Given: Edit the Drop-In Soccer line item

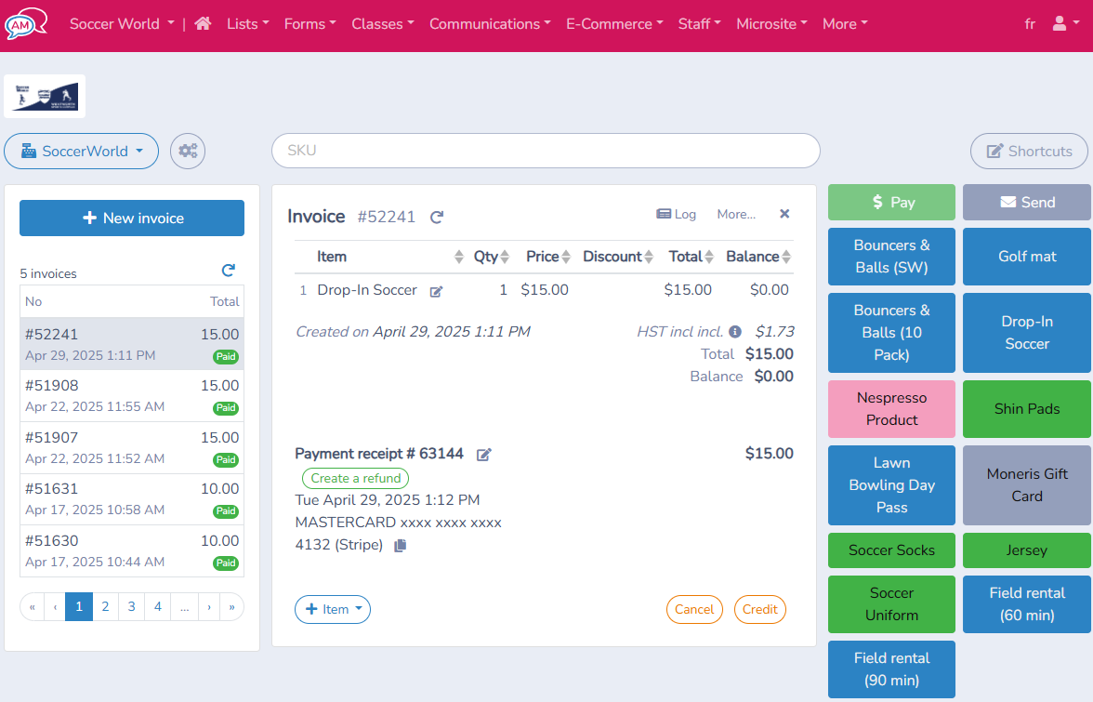Looking at the screenshot, I should pos(437,291).
